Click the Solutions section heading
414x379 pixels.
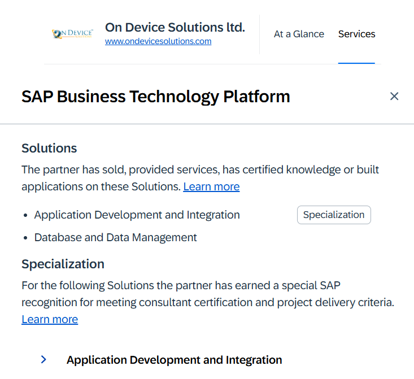[49, 148]
